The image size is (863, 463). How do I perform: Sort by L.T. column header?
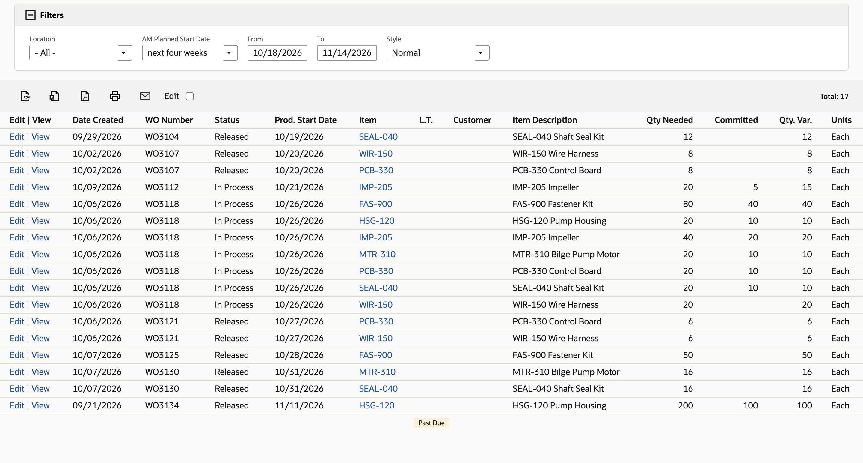pos(426,120)
